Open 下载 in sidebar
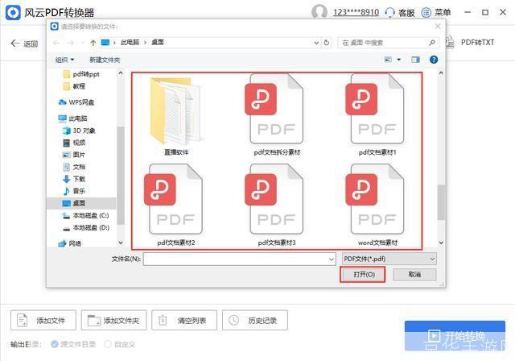Screen dimensions: 515x361 point(74,179)
